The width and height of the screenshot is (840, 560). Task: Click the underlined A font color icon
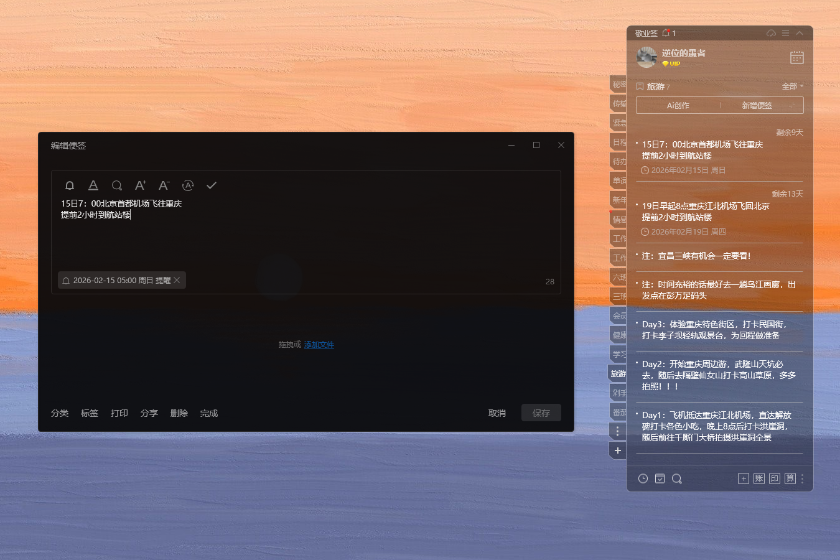click(x=93, y=185)
